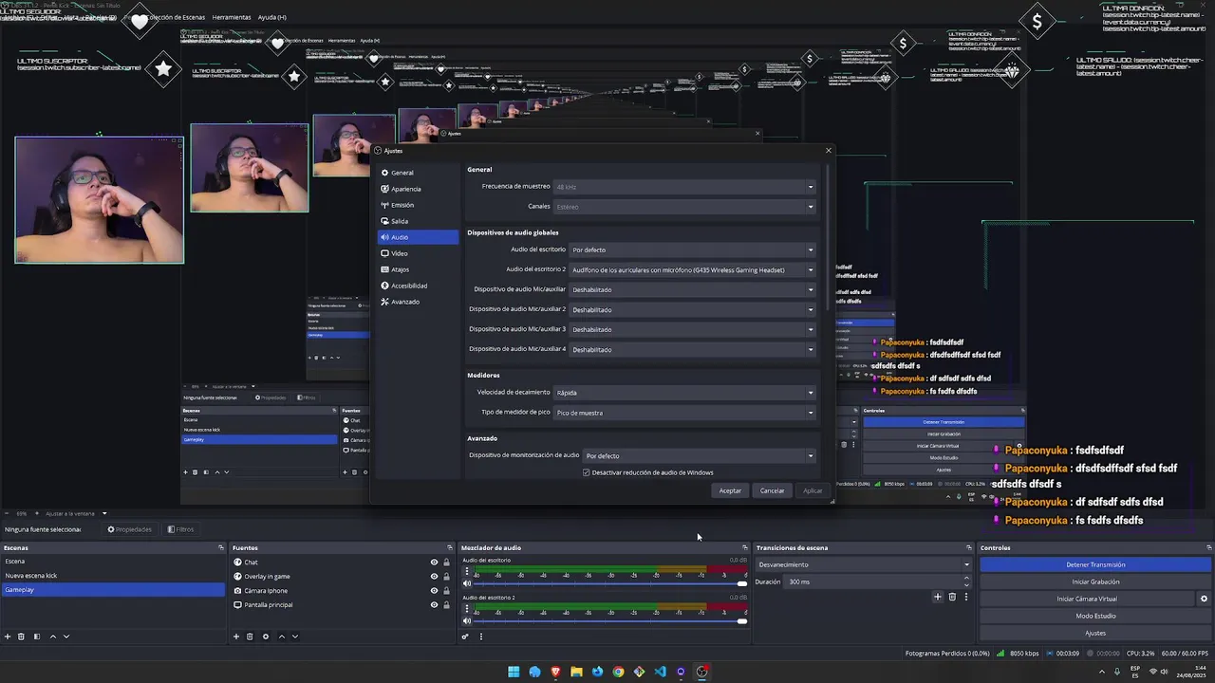Open options dots for Audio del escritorio 2
The image size is (1215, 683).
click(467, 610)
